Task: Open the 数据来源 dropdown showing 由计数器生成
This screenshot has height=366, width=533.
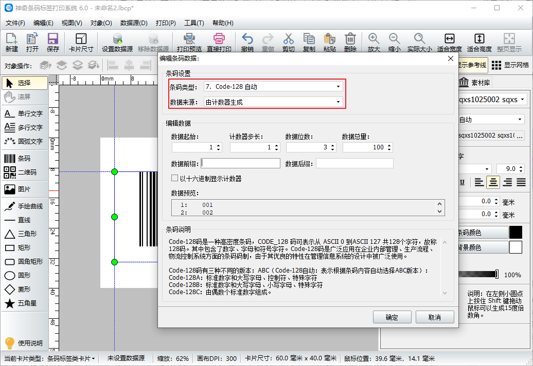Action: point(273,102)
